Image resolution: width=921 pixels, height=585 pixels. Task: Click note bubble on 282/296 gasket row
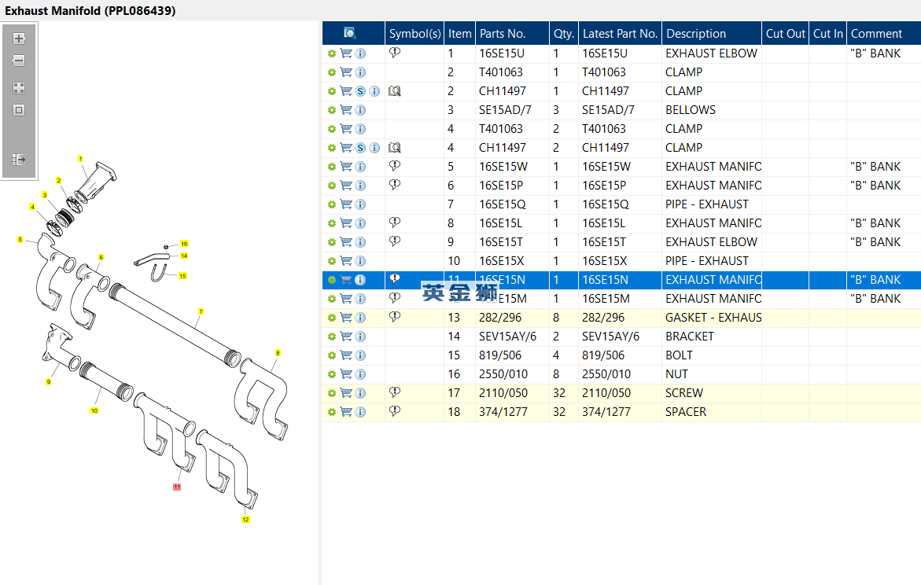[x=395, y=317]
